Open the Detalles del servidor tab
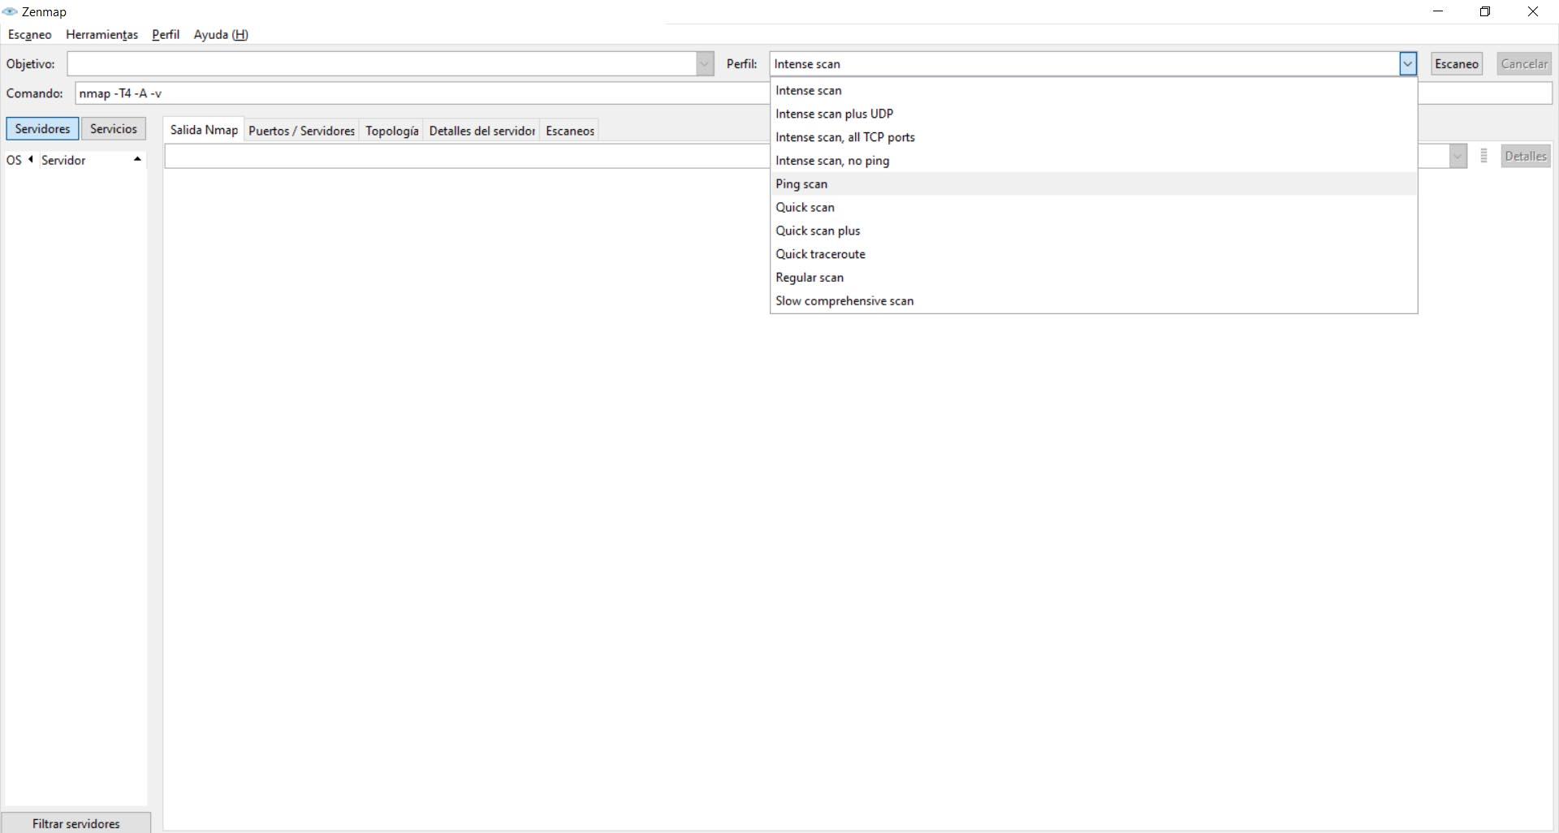 [x=482, y=131]
